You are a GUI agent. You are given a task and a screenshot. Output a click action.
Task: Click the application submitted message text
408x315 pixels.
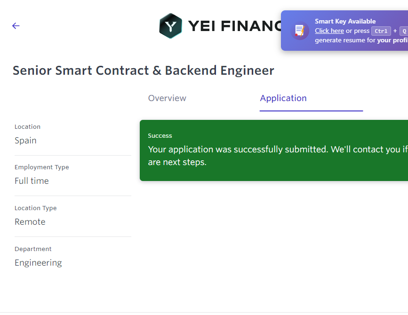pyautogui.click(x=273, y=150)
